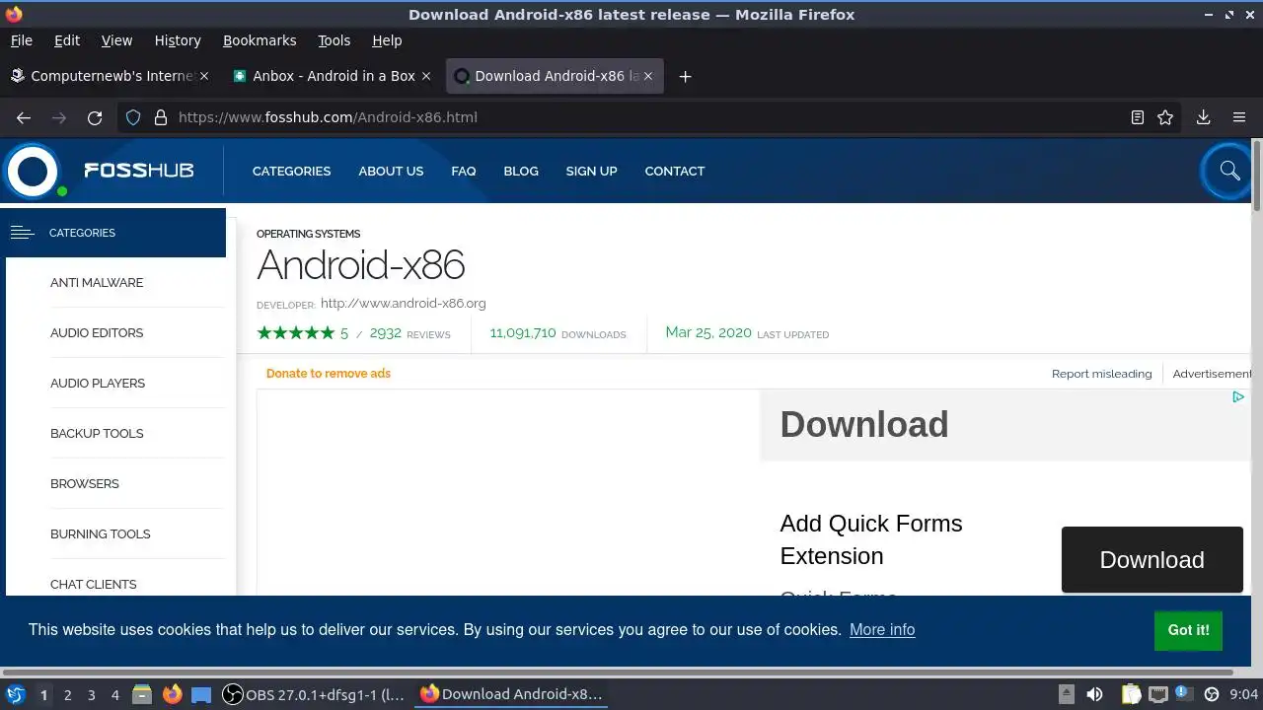1263x710 pixels.
Task: Select BURNING TOOLS category
Action: coord(101,533)
